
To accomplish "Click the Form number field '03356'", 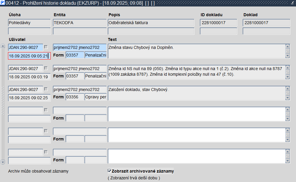I will pyautogui.click(x=75, y=97).
